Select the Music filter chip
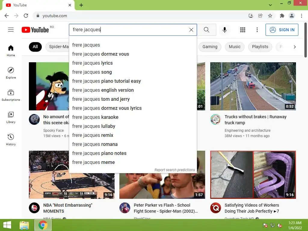This screenshot has height=231, width=308. [235, 47]
